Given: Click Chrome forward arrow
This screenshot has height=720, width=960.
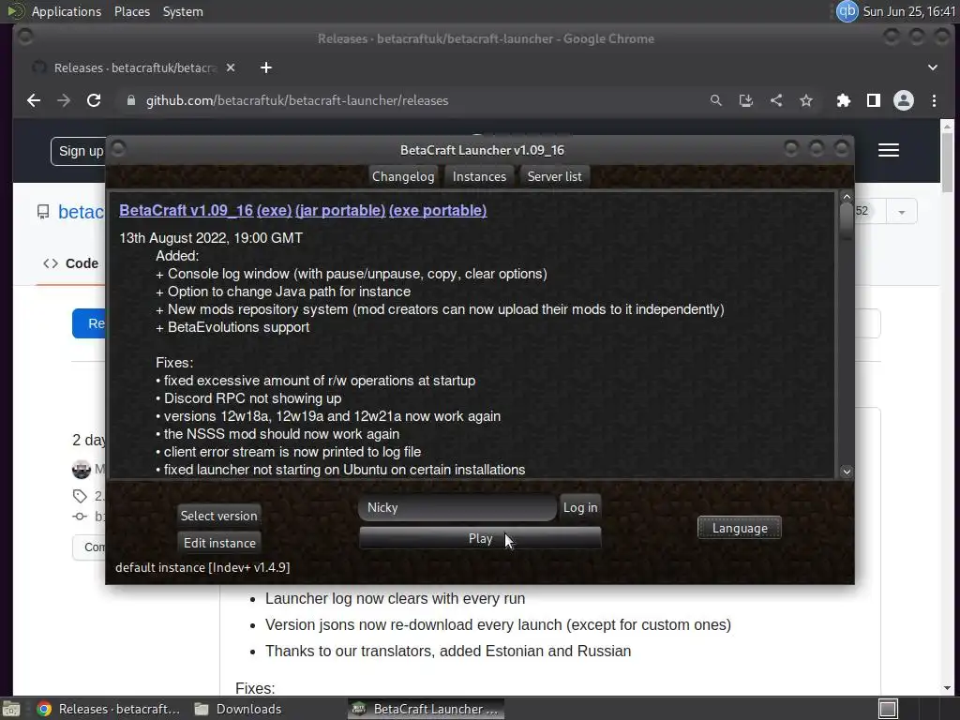Looking at the screenshot, I should (x=64, y=100).
